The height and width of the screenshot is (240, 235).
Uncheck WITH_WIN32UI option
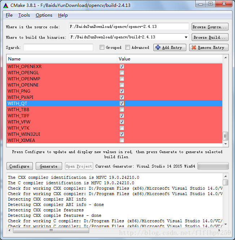(x=122, y=134)
